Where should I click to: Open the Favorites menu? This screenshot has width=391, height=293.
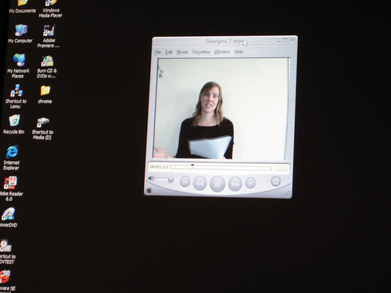201,52
